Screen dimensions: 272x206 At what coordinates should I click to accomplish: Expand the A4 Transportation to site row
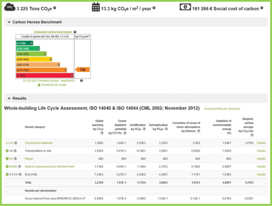[7, 151]
